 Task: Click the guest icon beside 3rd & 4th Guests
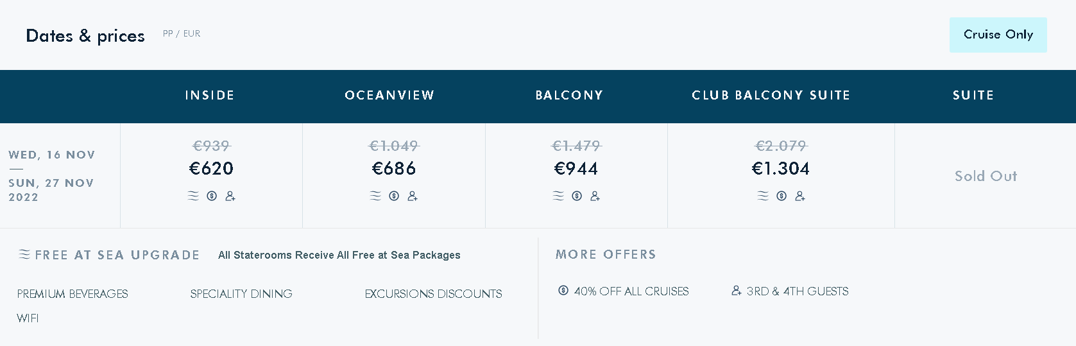(737, 290)
